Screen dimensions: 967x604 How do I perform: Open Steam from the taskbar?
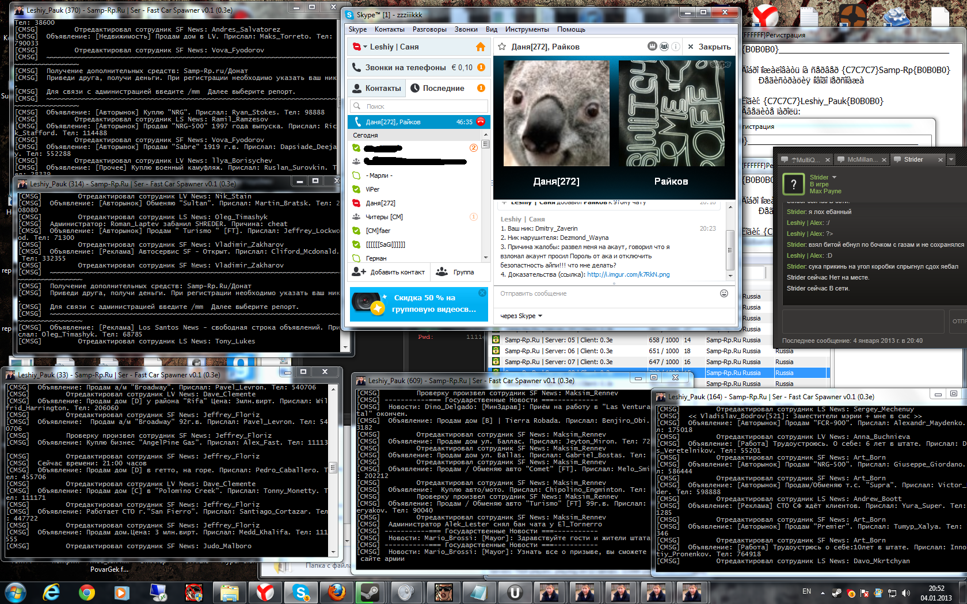click(x=369, y=592)
